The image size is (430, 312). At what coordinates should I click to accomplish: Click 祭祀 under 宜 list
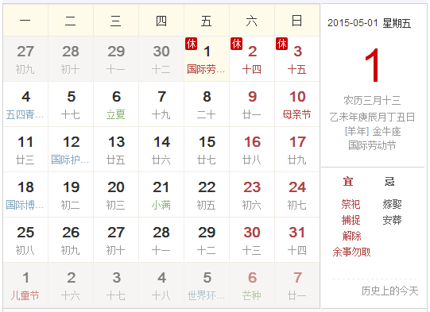tap(351, 204)
